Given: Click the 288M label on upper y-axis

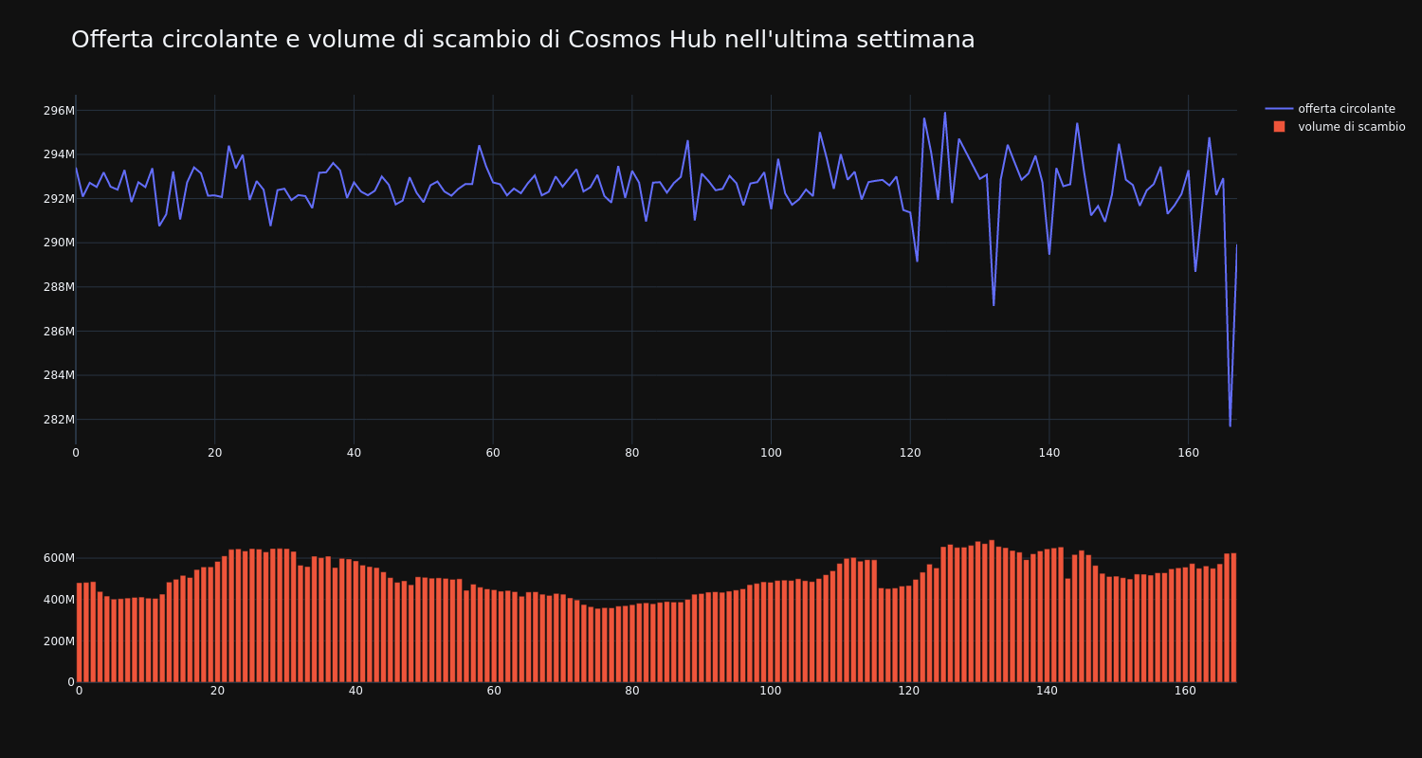Looking at the screenshot, I should point(59,287).
